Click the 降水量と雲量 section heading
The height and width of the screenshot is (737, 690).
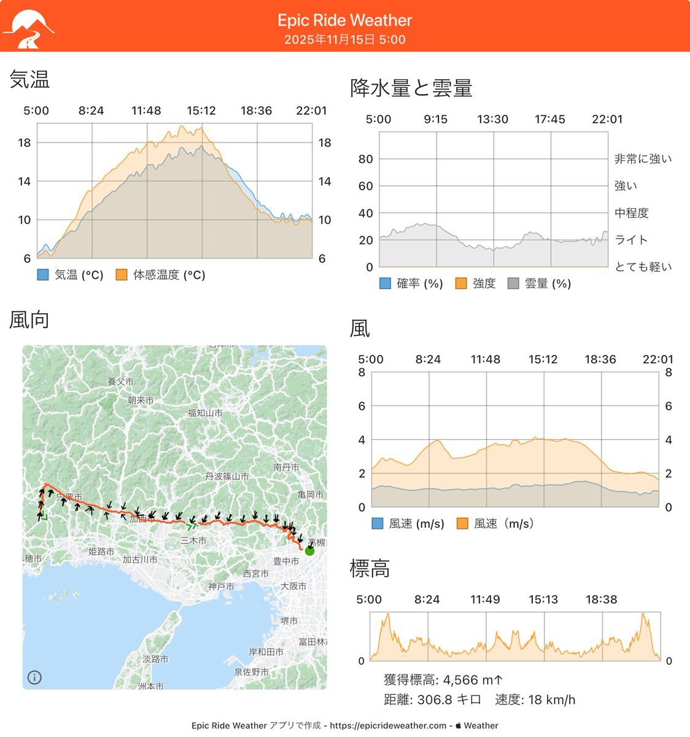[x=411, y=88]
